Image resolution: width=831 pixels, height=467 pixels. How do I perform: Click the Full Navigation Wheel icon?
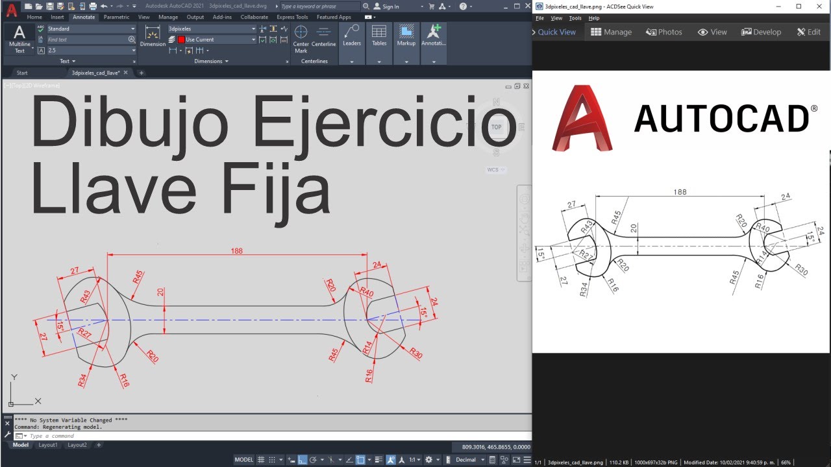pyautogui.click(x=525, y=199)
